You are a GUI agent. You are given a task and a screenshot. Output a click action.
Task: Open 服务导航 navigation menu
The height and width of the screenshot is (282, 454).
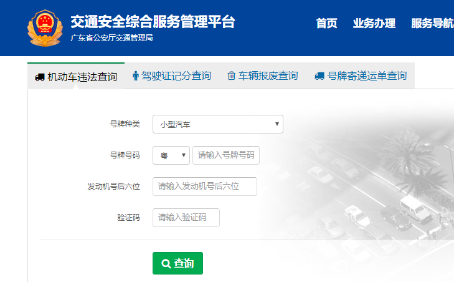[433, 23]
